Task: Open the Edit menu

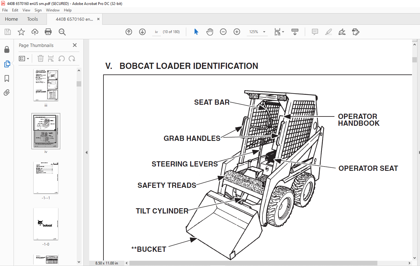Action: [15, 10]
